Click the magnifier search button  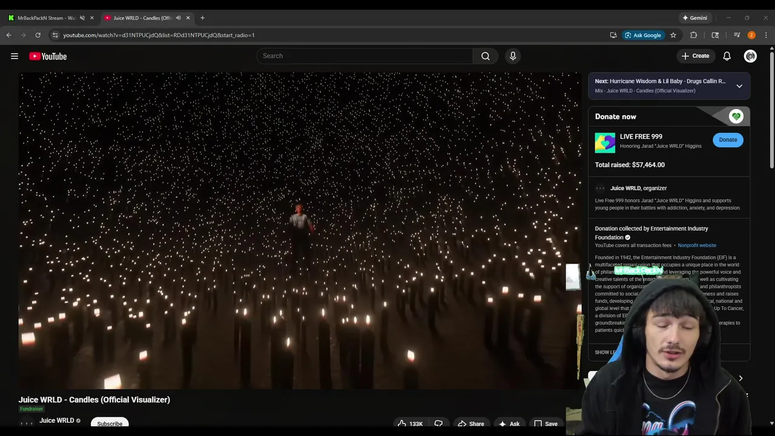click(x=486, y=56)
